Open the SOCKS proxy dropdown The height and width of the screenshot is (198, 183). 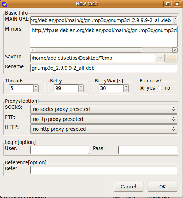(x=104, y=109)
